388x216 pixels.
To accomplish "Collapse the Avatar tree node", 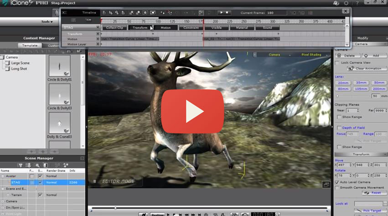I will tap(3, 176).
